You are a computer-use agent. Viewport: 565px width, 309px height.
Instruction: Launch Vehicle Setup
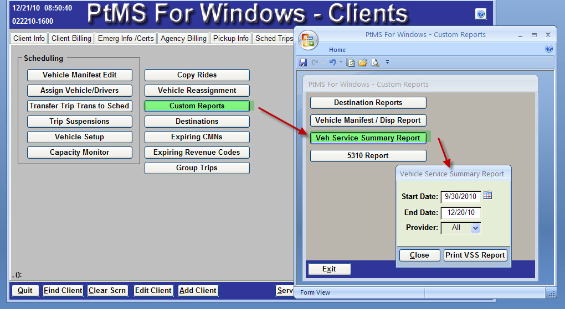tap(80, 137)
